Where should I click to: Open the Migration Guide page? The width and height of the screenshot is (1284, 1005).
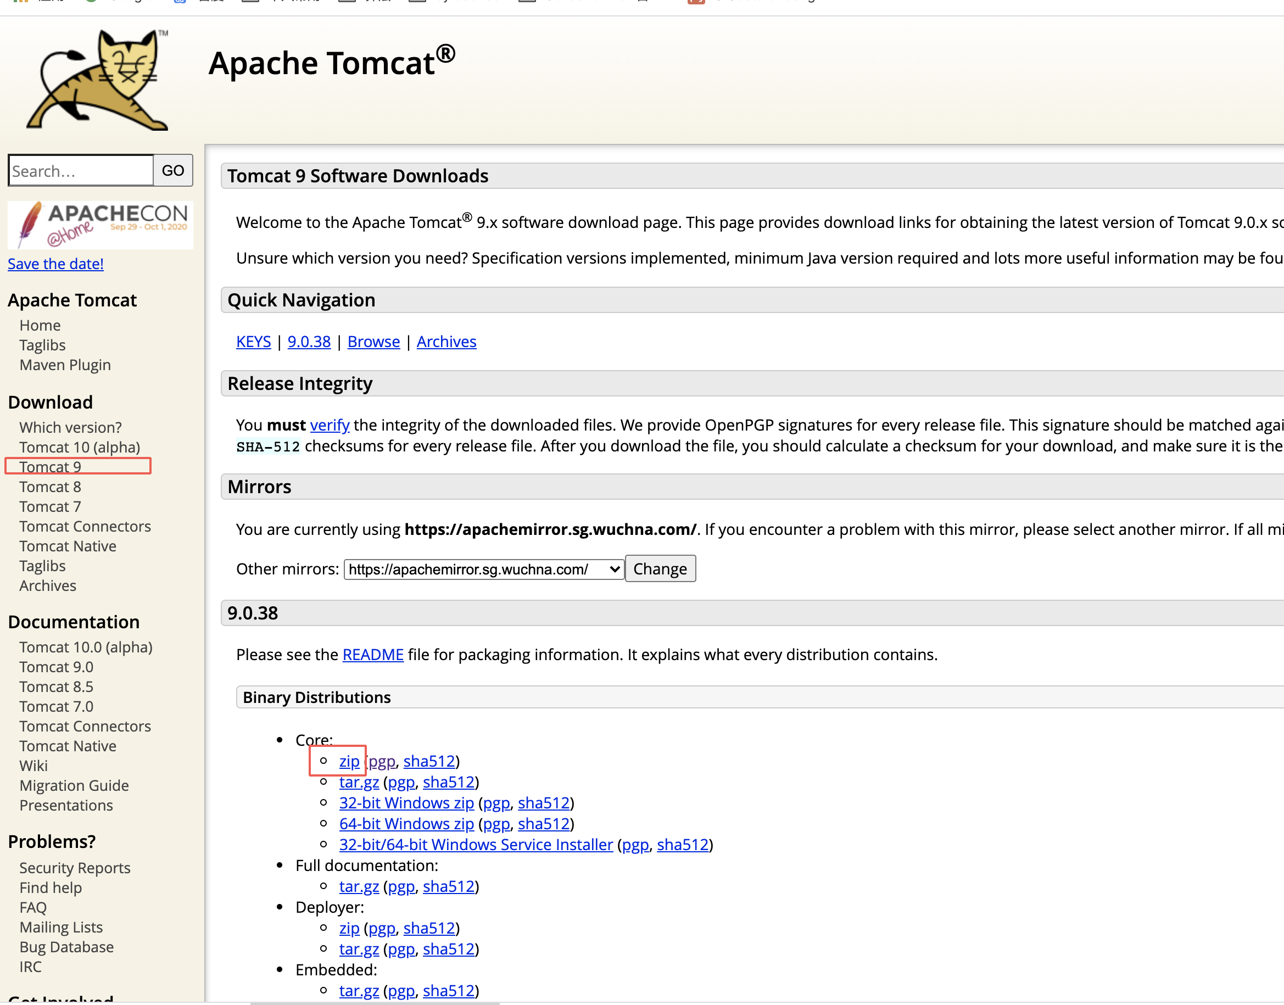click(x=74, y=785)
